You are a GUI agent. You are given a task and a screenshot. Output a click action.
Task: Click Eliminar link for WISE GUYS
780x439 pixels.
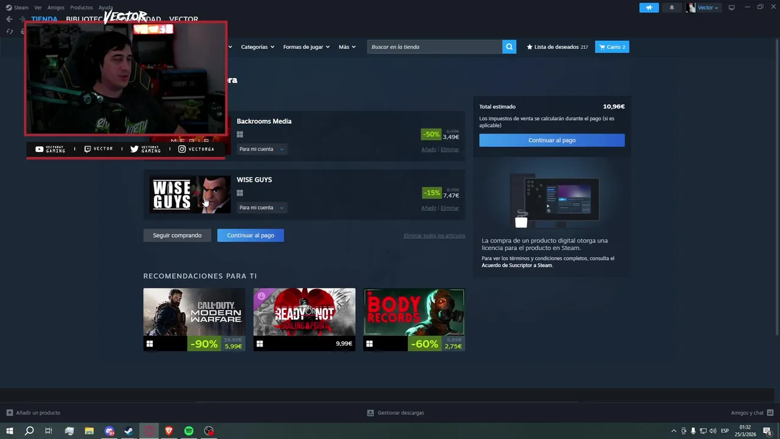[450, 208]
